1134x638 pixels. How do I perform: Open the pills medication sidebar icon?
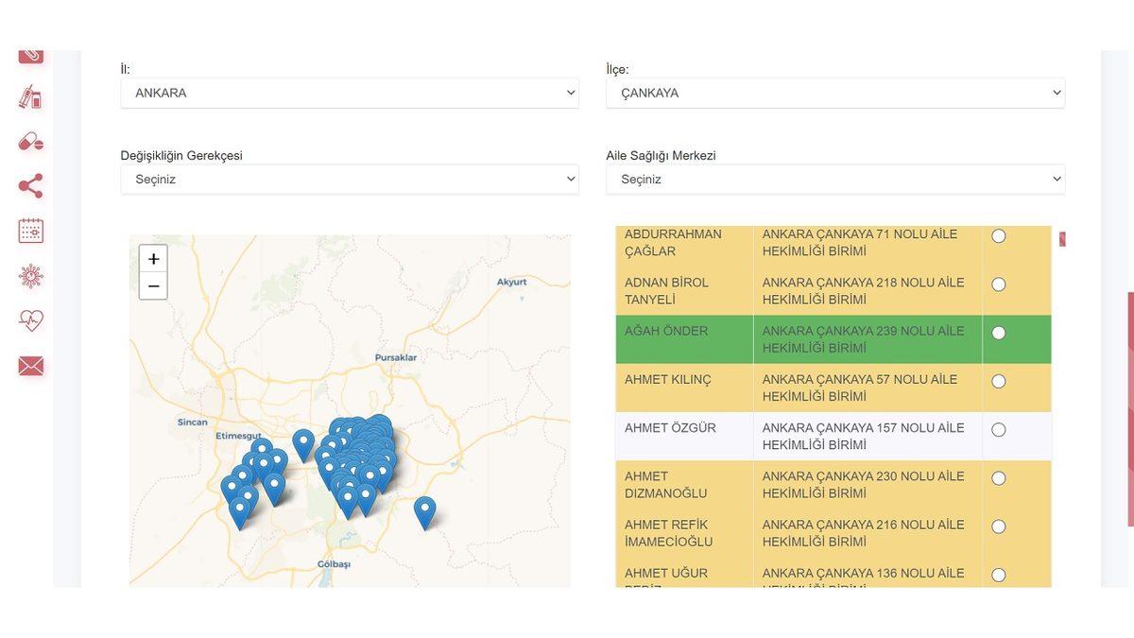pyautogui.click(x=30, y=142)
